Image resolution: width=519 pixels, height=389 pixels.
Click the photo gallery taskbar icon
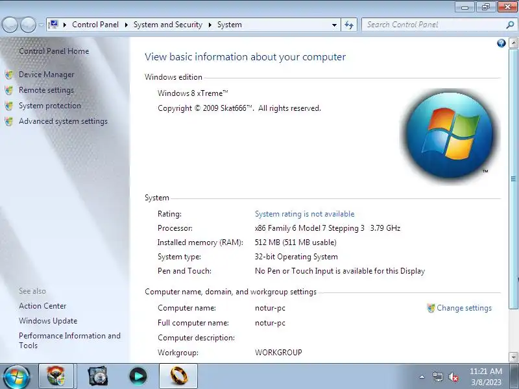[98, 376]
